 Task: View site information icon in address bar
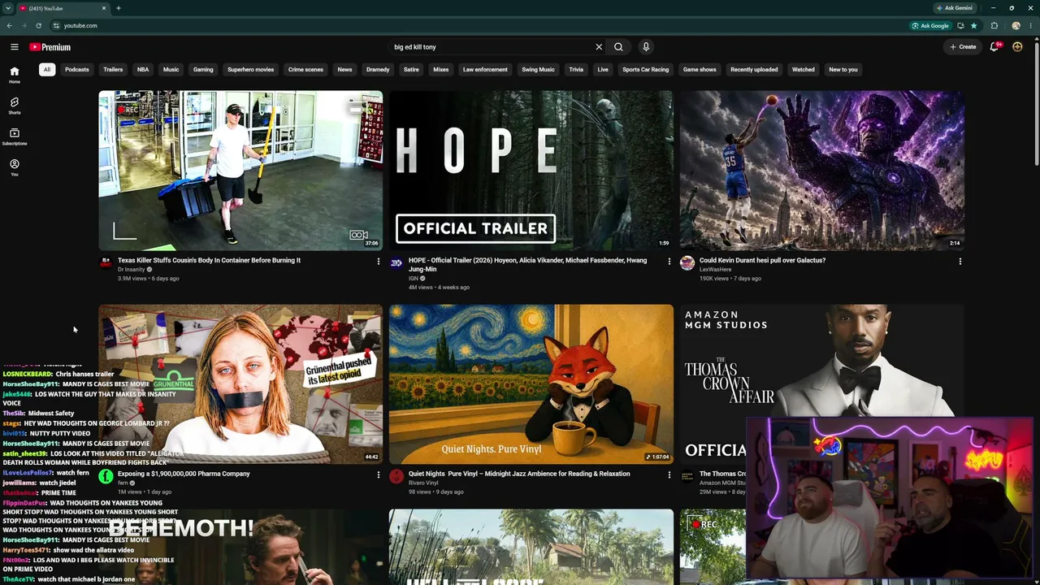[56, 25]
